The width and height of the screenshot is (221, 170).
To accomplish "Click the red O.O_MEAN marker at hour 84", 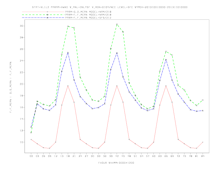I will pyautogui.click(x=203, y=142).
